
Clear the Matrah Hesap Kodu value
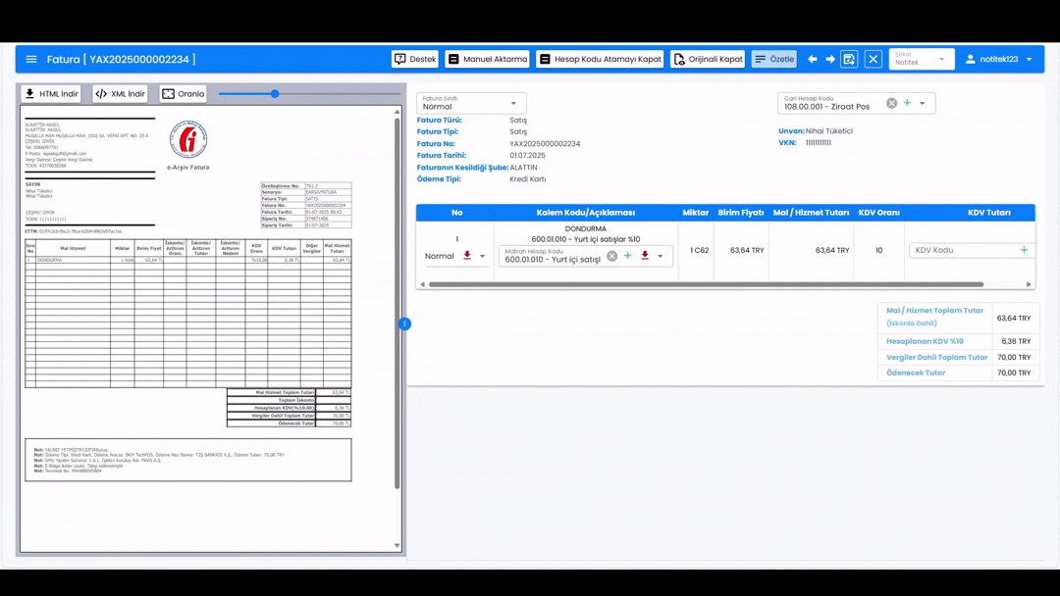(x=611, y=256)
